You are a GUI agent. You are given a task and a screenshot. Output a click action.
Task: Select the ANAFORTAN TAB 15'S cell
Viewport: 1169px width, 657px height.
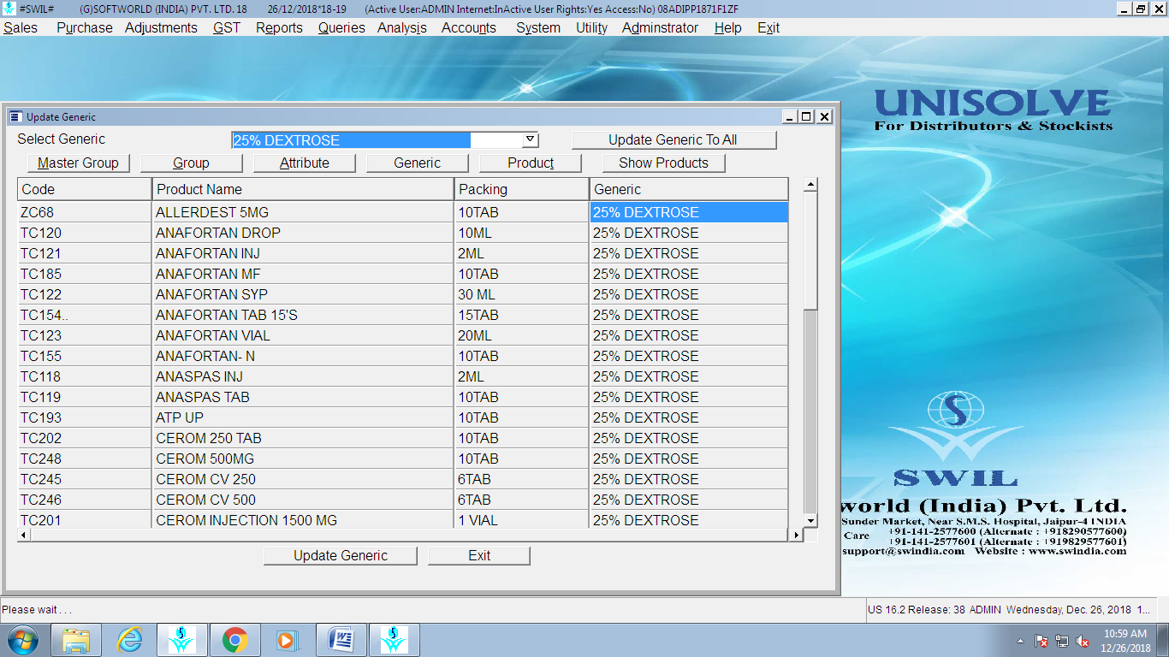(x=303, y=315)
